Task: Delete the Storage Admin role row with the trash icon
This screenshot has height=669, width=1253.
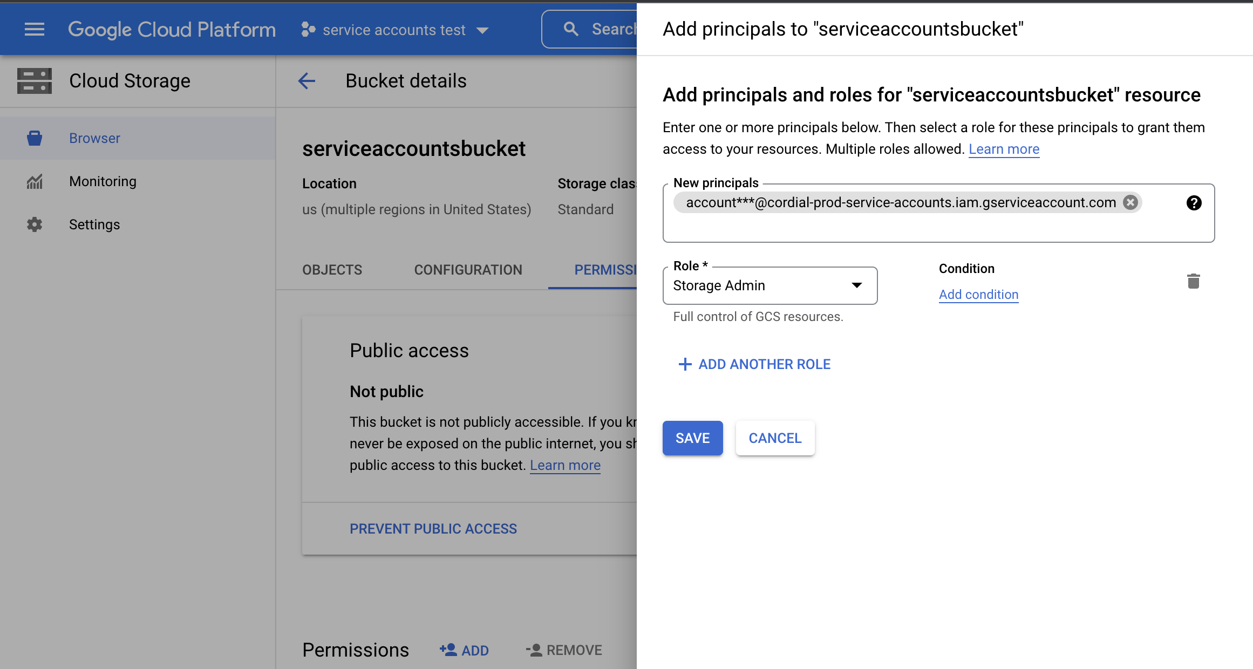Action: click(1193, 281)
